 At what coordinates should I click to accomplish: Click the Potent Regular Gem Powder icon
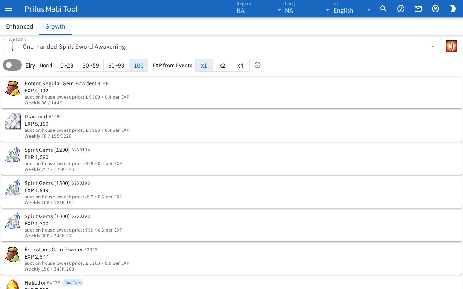(x=13, y=89)
